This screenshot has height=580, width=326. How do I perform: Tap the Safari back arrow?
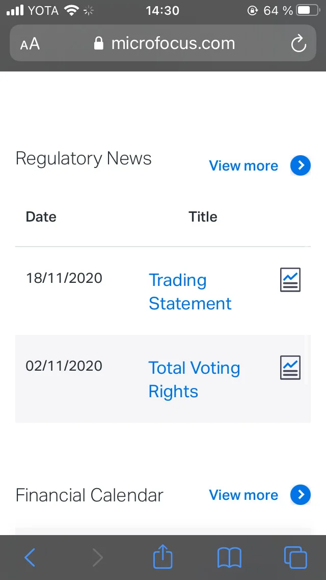[30, 558]
